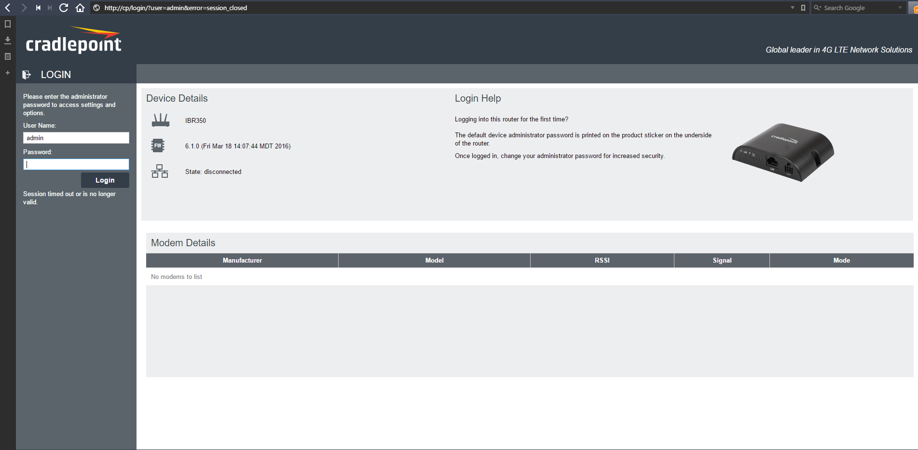The image size is (918, 450).
Task: Click the 'Global leader in 4G LTE' tagline
Action: (839, 50)
